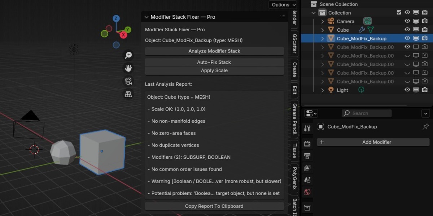Disable Camera in viewports via monitor icon
This screenshot has width=433, height=216.
(416, 21)
